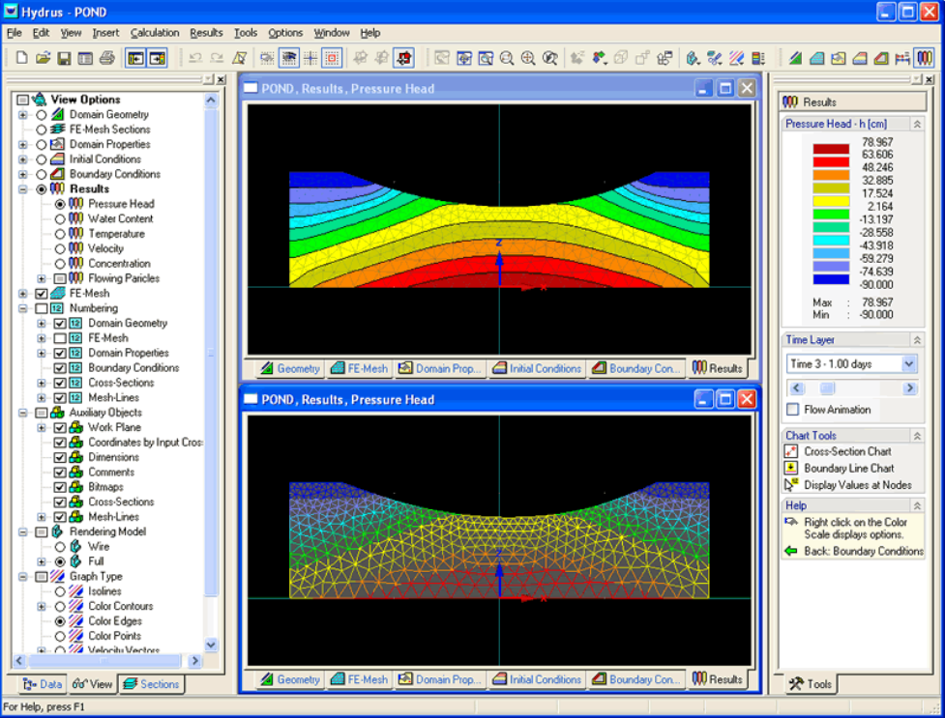Expand the Flowing Particles tree node

point(42,278)
